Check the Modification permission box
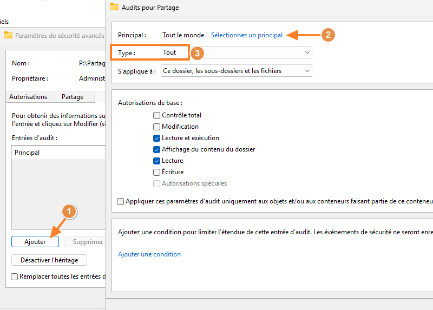This screenshot has height=310, width=433. pos(157,127)
